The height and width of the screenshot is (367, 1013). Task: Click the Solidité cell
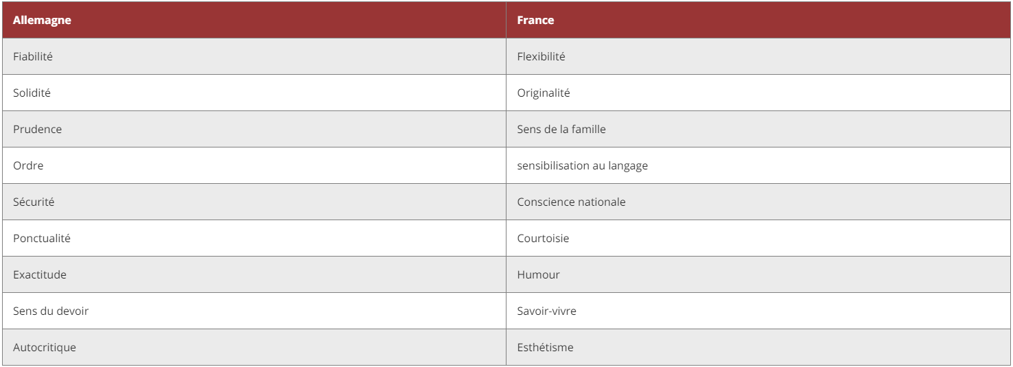(254, 93)
